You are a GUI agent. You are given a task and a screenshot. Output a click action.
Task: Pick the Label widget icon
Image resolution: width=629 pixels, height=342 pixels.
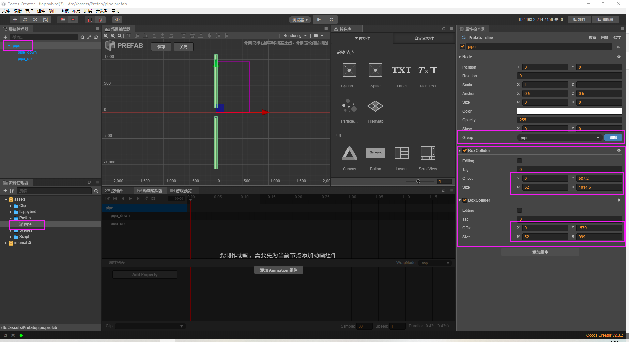402,70
